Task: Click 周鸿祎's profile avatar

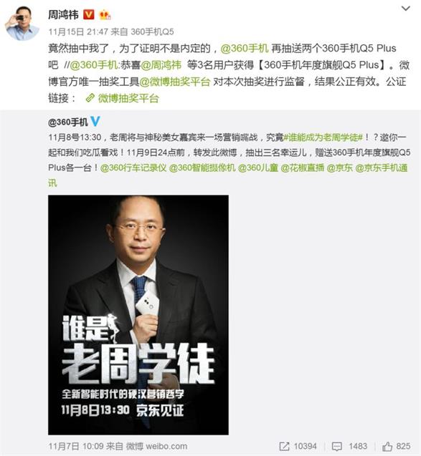Action: click(22, 23)
